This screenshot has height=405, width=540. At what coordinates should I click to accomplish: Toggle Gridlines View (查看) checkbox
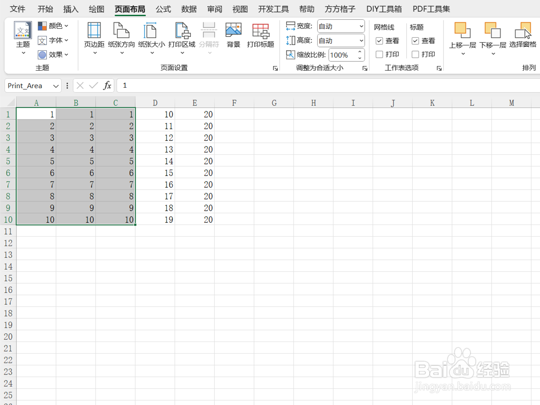point(379,41)
